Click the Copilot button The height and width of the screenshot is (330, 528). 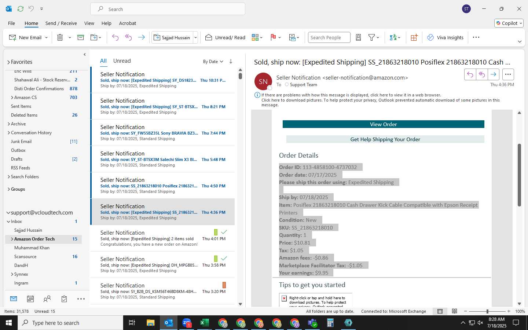coord(509,23)
